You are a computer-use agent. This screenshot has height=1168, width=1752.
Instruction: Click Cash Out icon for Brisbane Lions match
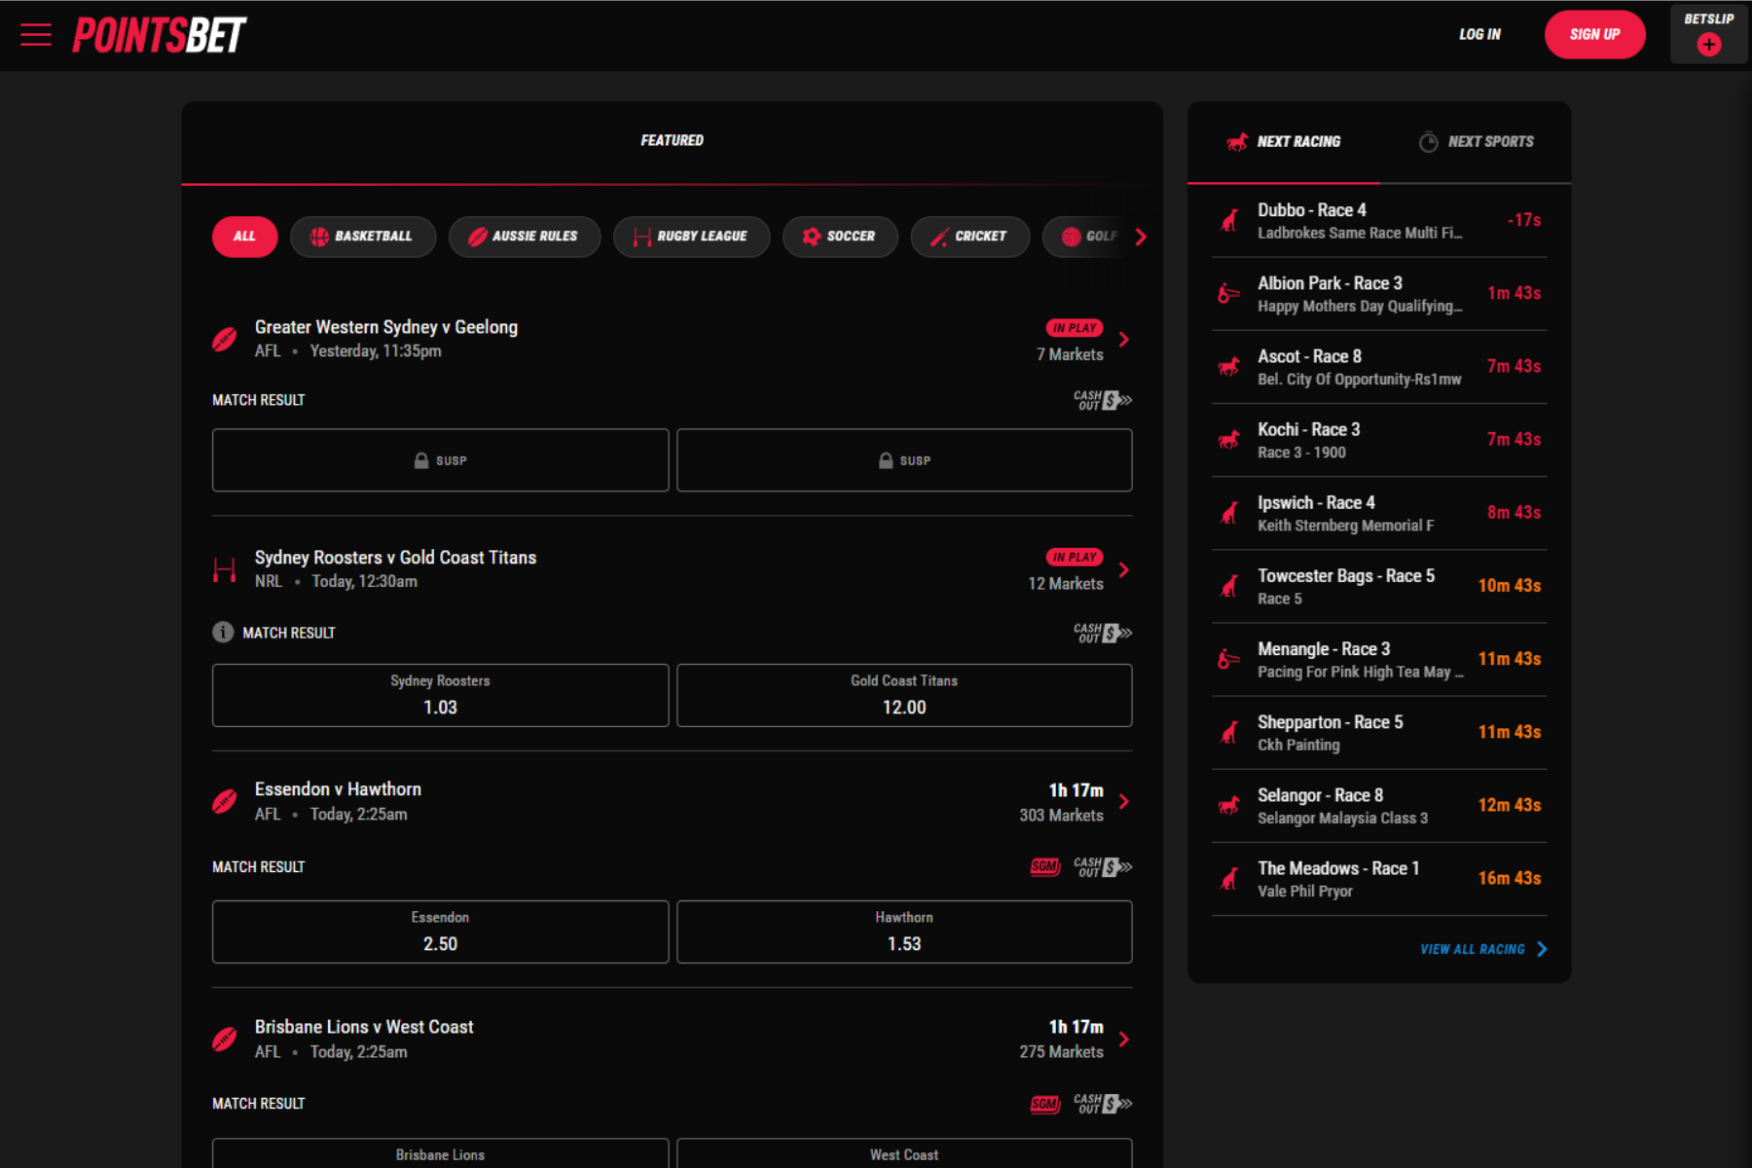(x=1102, y=1103)
